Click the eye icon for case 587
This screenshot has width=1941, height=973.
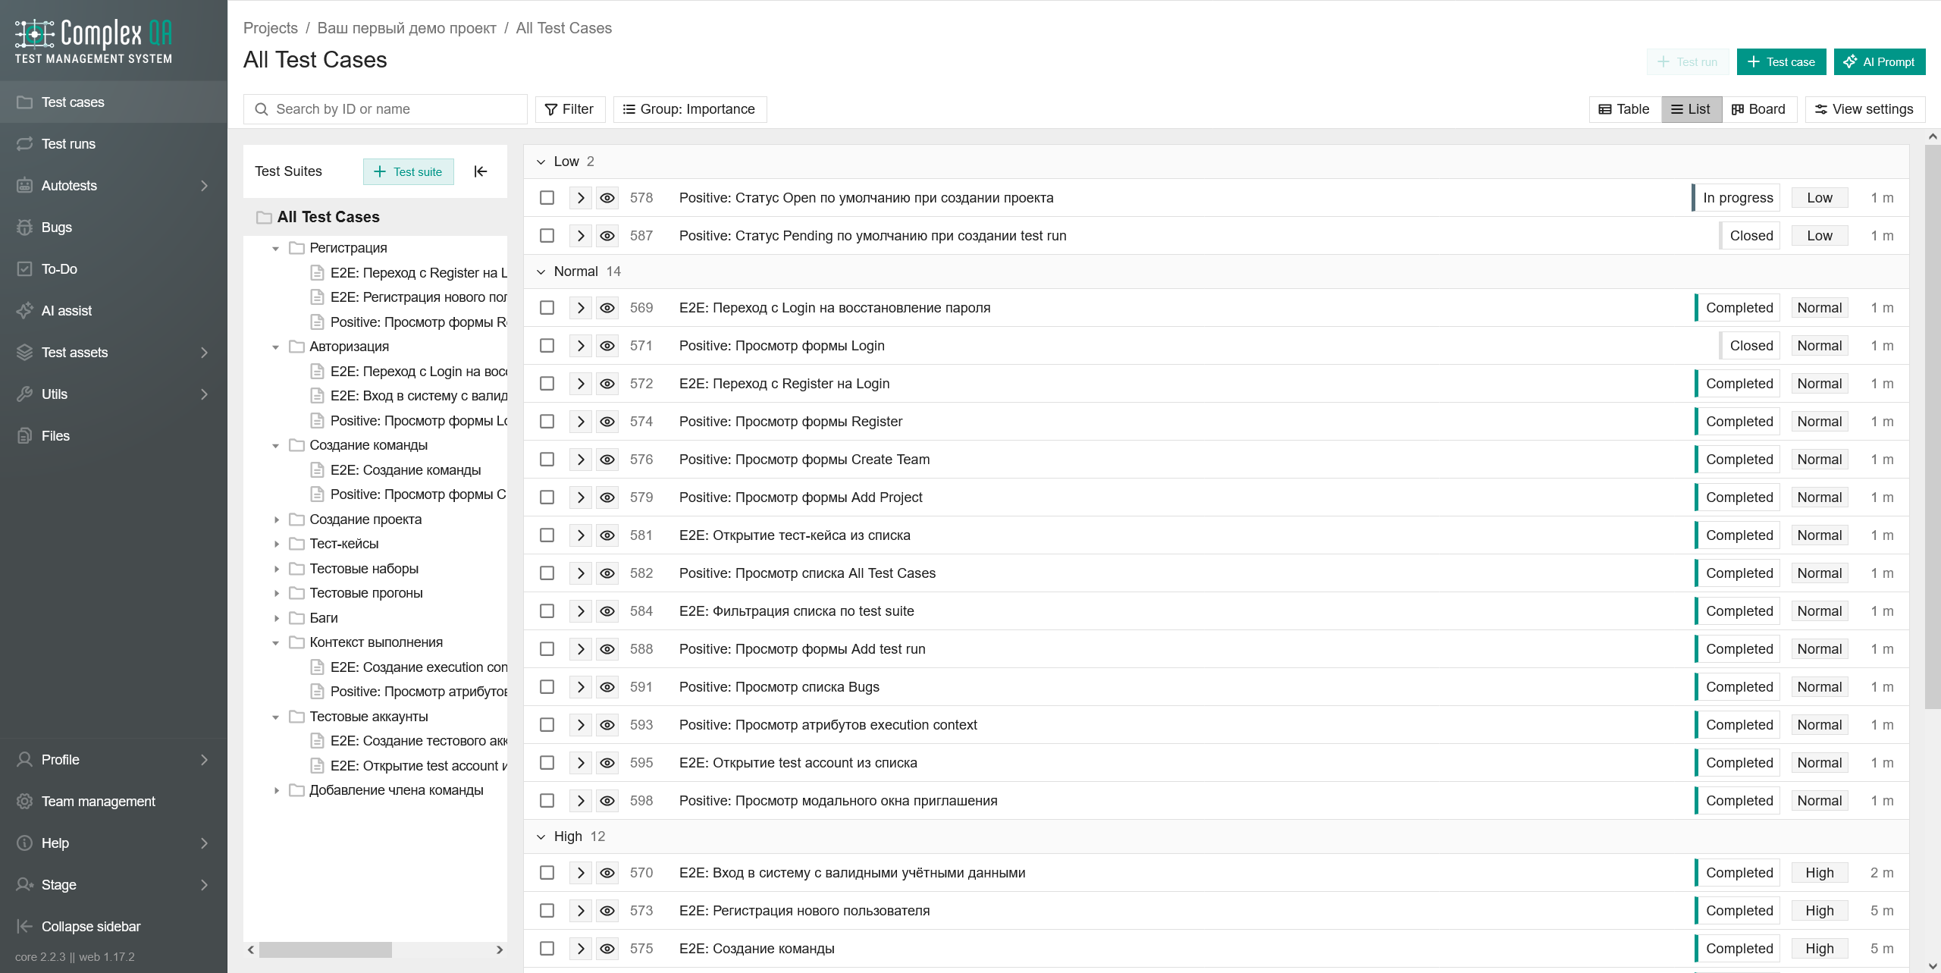click(x=607, y=236)
